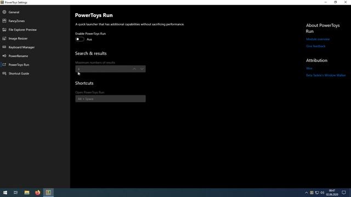Click the Alt + Space shortcut field
The height and width of the screenshot is (197, 351).
(110, 99)
